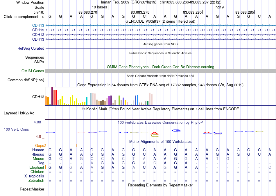Viewport: 276px width, 196px height.
Task: Click the Zebrafish alignment row label
Action: 36,180
